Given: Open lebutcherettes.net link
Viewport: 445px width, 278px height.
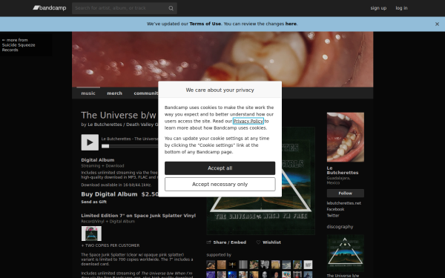Looking at the screenshot, I should 344,203.
